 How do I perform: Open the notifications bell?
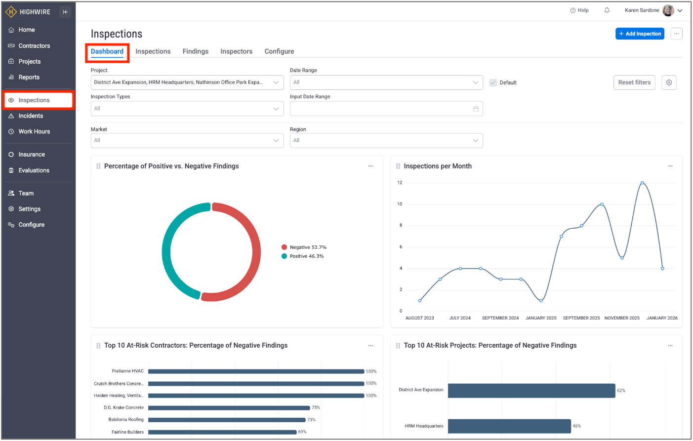607,10
